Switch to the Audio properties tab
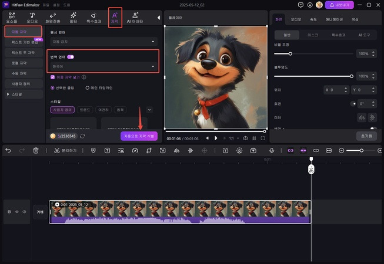 click(296, 19)
